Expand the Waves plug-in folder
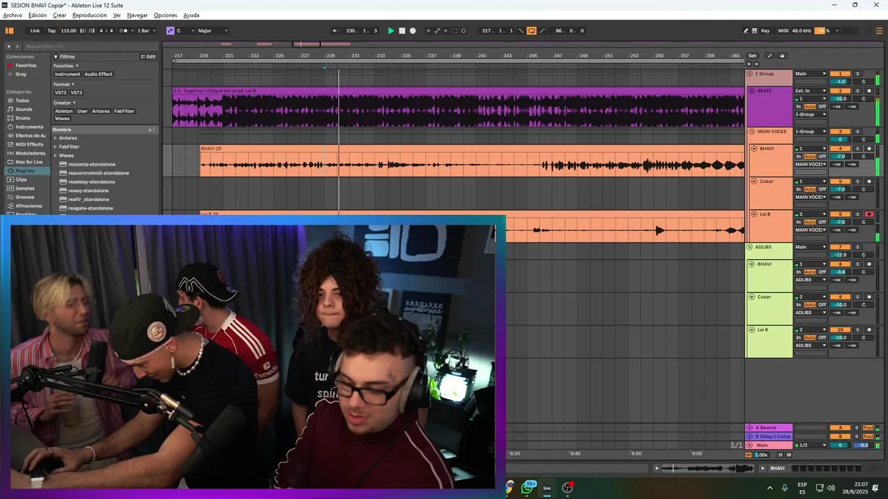Screen dimensions: 888x499 tap(55, 155)
